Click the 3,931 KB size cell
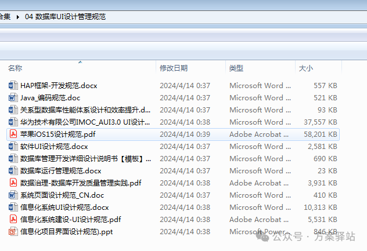Image resolution: width=367 pixels, height=251 pixels. [x=322, y=183]
